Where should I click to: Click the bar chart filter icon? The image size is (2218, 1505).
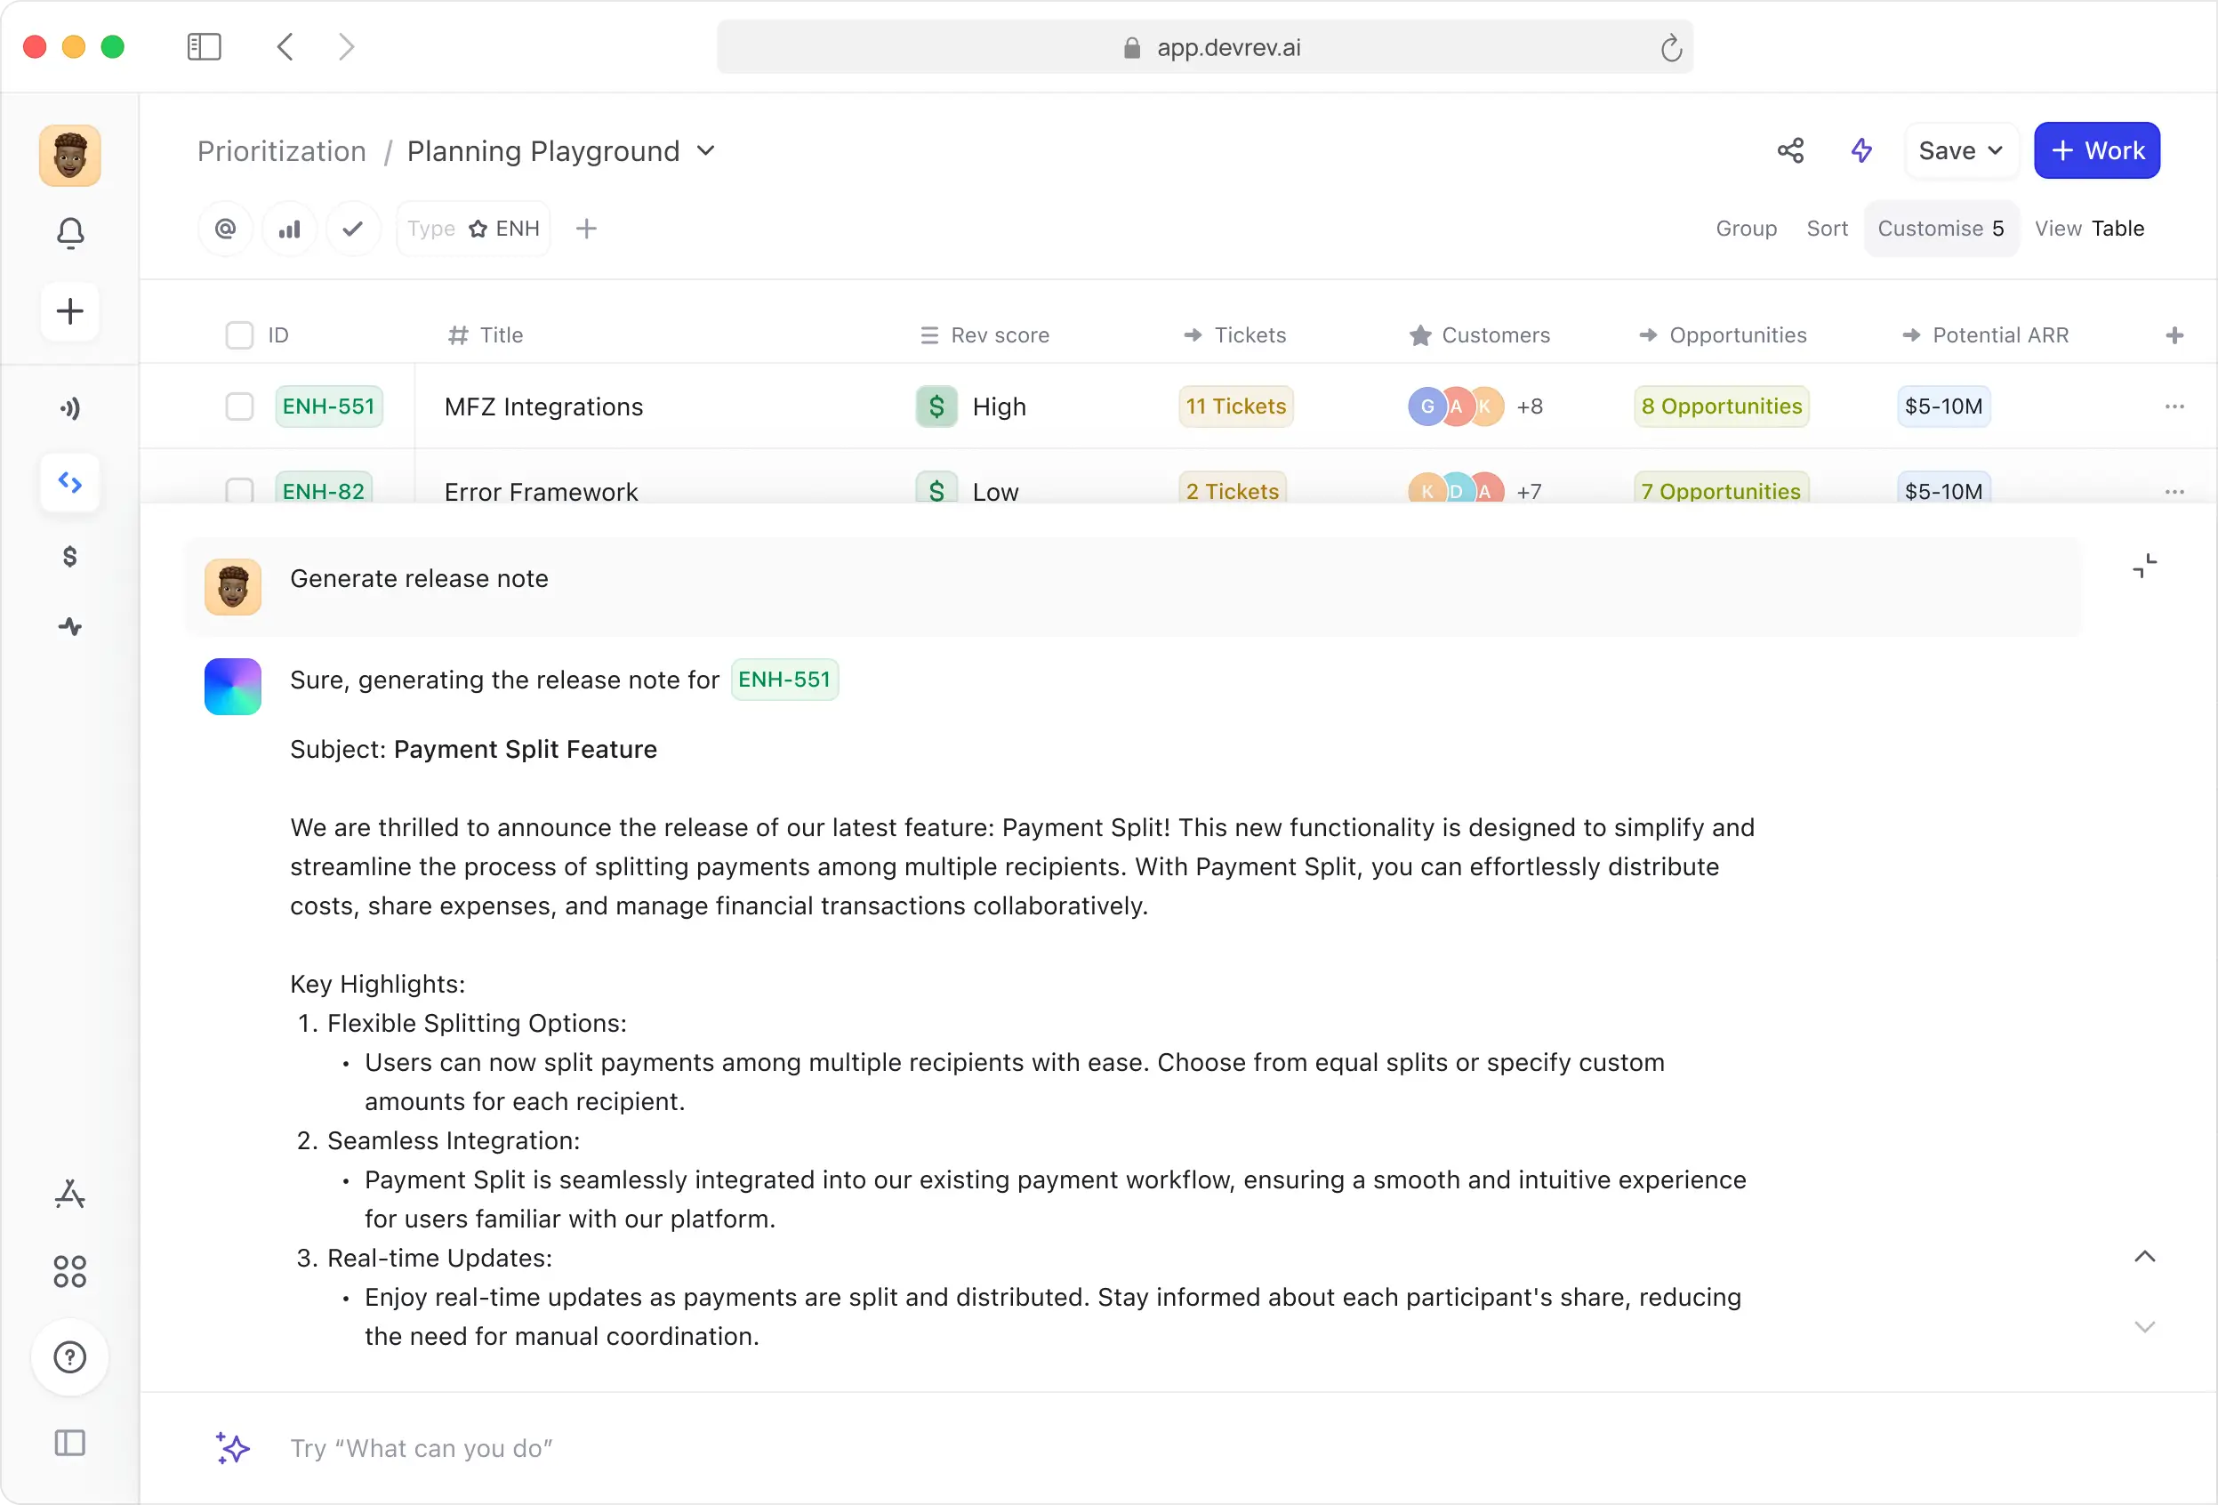point(289,229)
